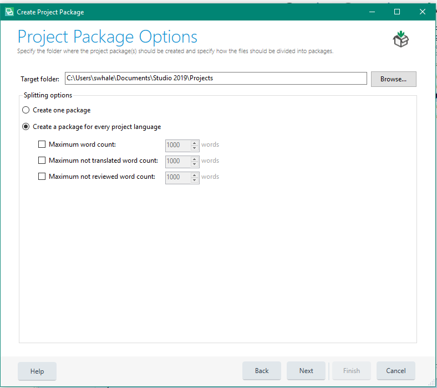The image size is (437, 388).
Task: Click the Help button
Action: (x=37, y=371)
